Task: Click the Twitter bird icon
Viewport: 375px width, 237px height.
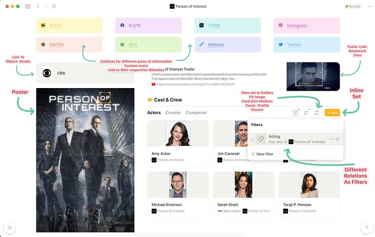Action: [x=281, y=45]
